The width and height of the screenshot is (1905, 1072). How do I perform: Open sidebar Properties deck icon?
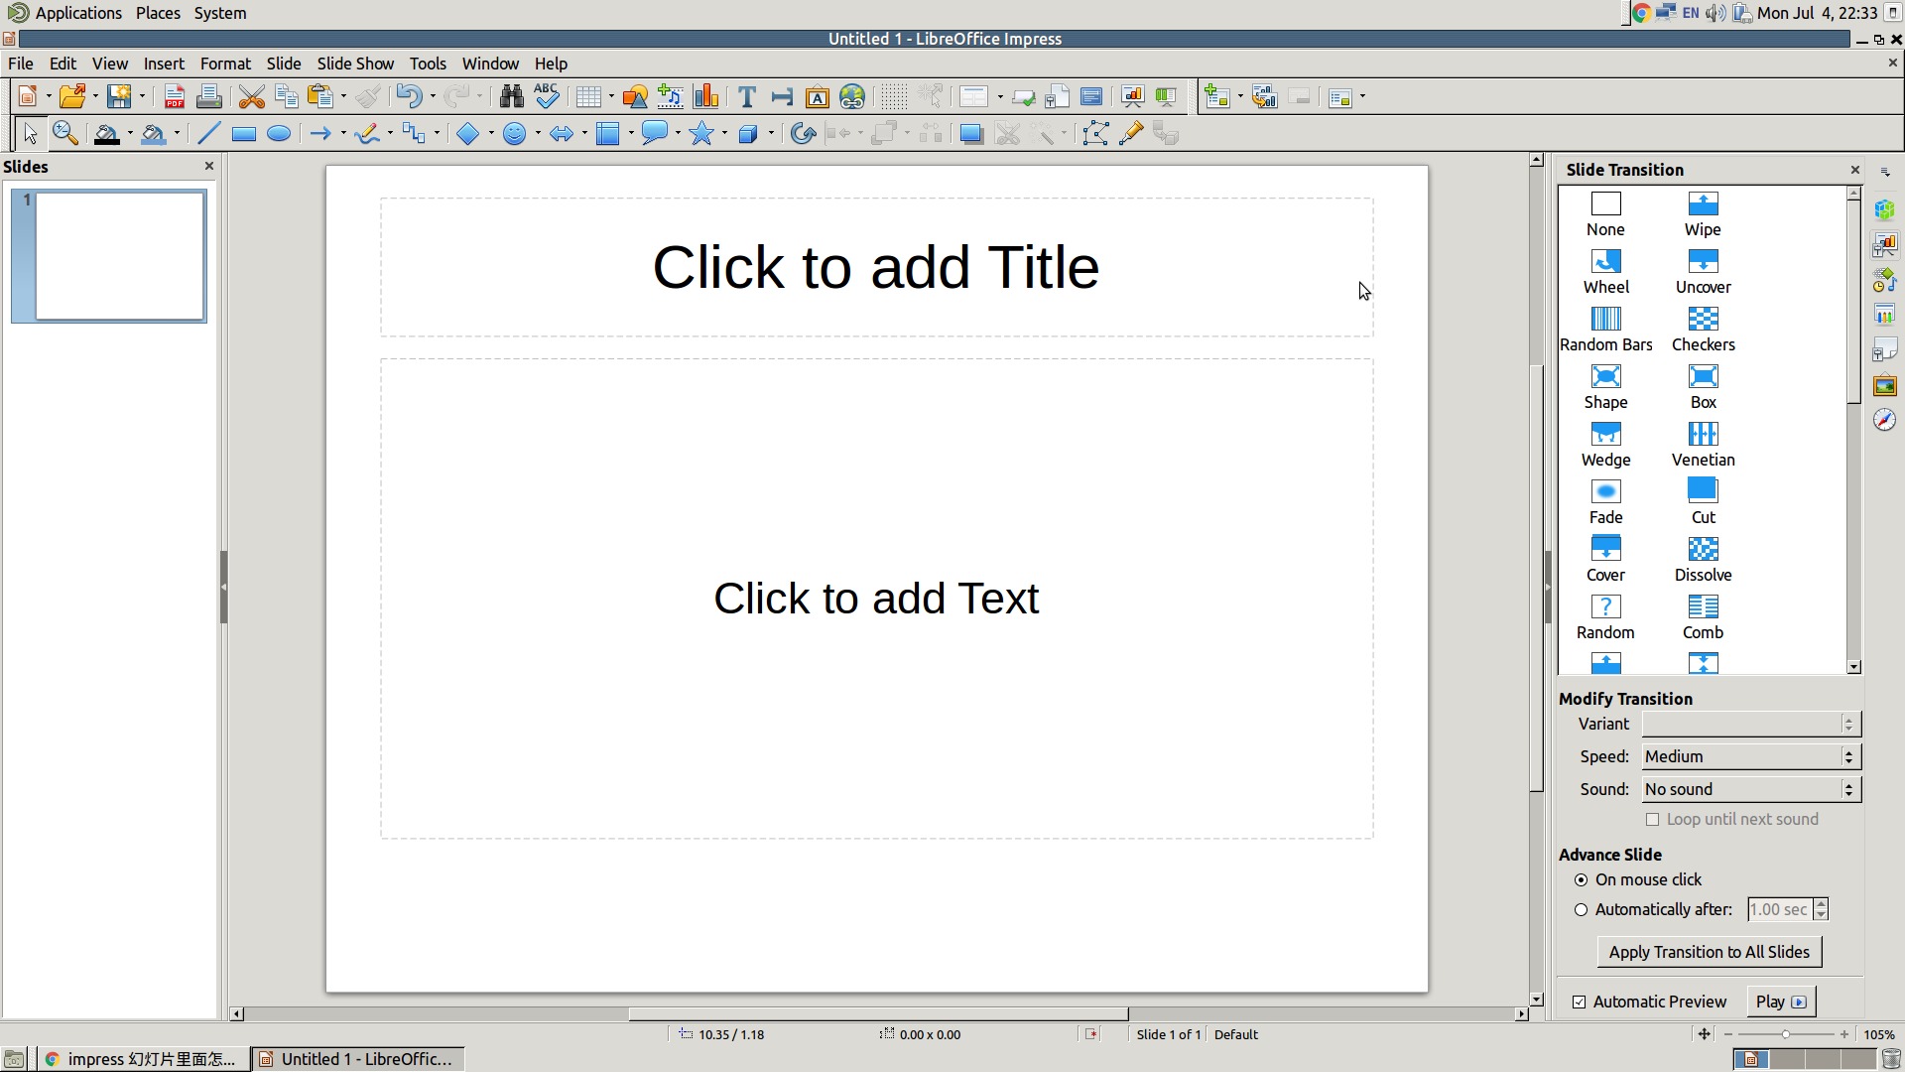(1885, 209)
